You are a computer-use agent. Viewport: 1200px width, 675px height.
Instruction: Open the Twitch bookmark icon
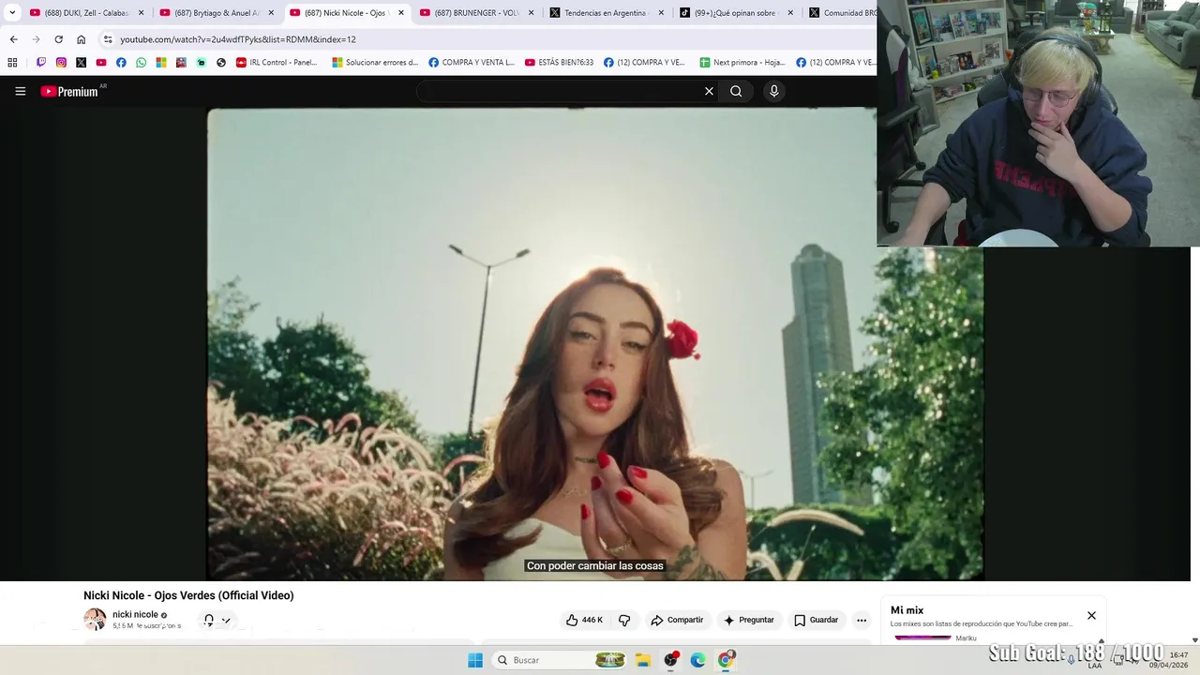click(41, 63)
